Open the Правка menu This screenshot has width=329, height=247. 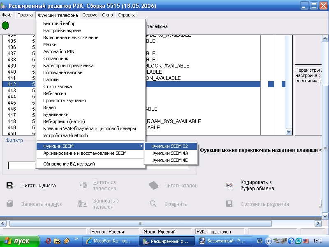[x=25, y=15]
